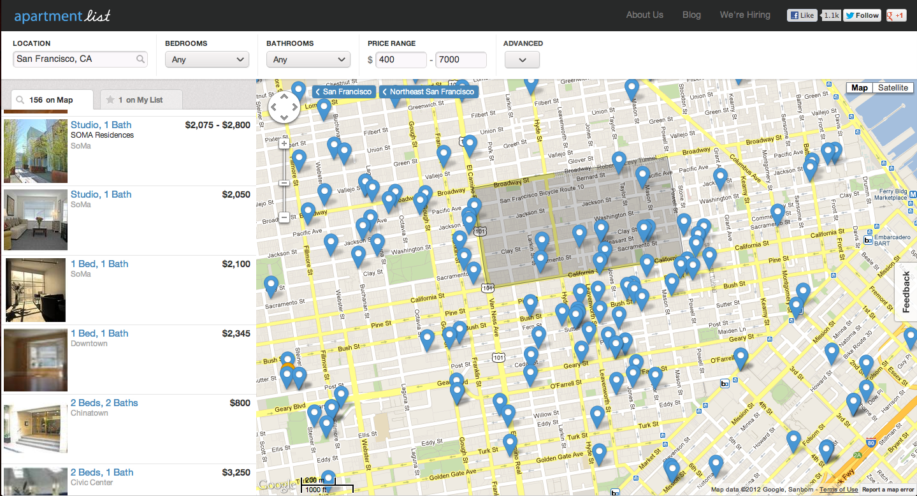This screenshot has width=917, height=496.
Task: Click the Facebook Like button
Action: click(802, 15)
